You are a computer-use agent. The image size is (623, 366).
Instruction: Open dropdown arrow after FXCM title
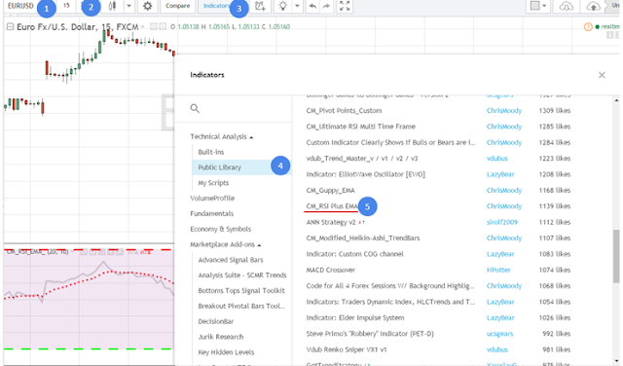(142, 27)
